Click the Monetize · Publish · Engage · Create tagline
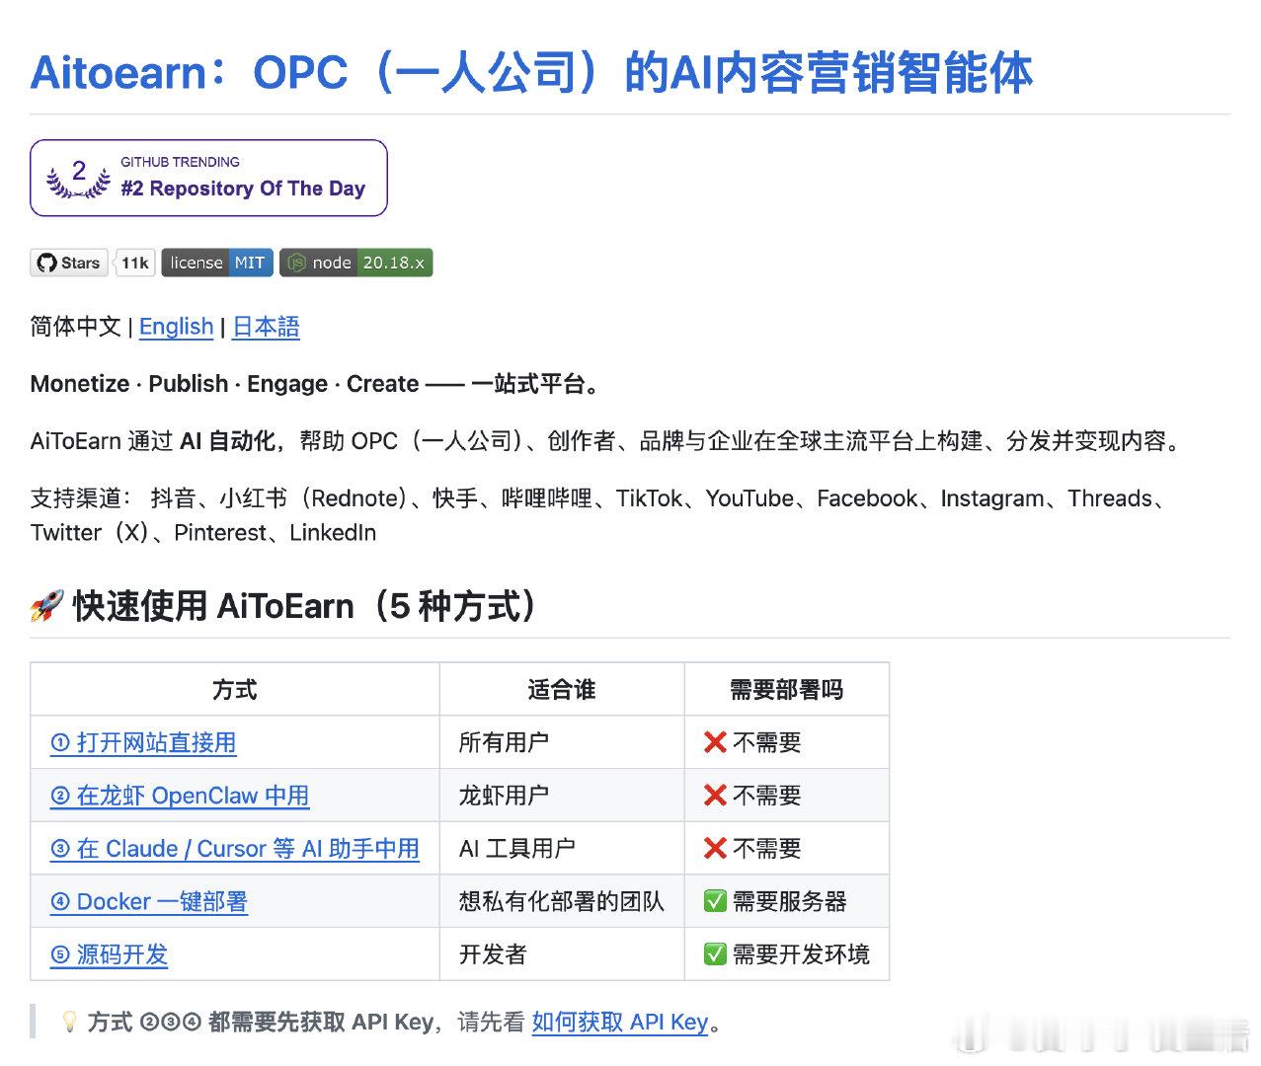This screenshot has height=1066, width=1261. tap(316, 384)
